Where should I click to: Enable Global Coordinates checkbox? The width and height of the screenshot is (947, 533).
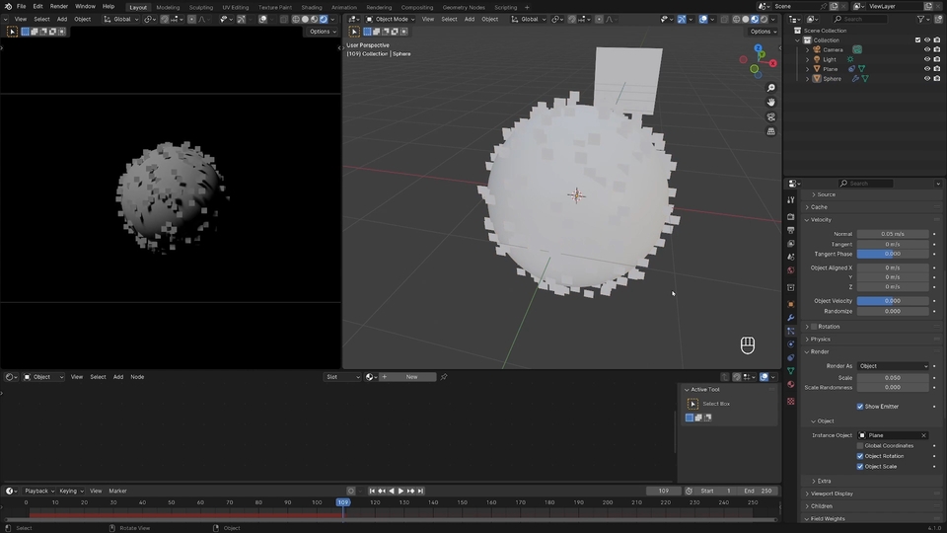coord(860,446)
